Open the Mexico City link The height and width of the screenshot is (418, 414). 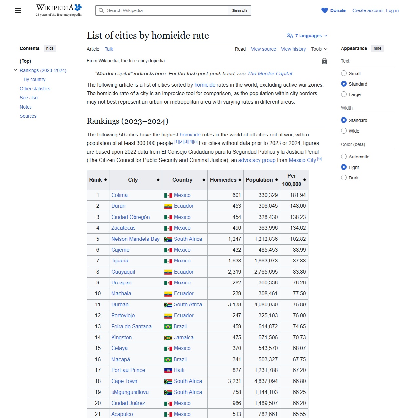coord(302,160)
